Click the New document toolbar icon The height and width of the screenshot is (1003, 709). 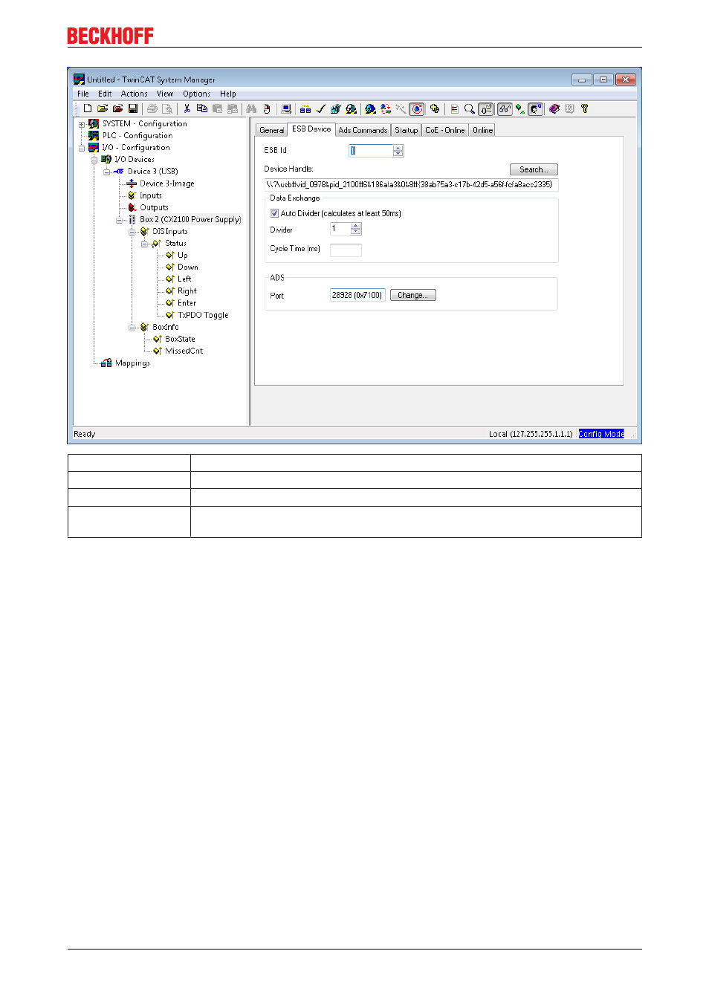(x=88, y=109)
